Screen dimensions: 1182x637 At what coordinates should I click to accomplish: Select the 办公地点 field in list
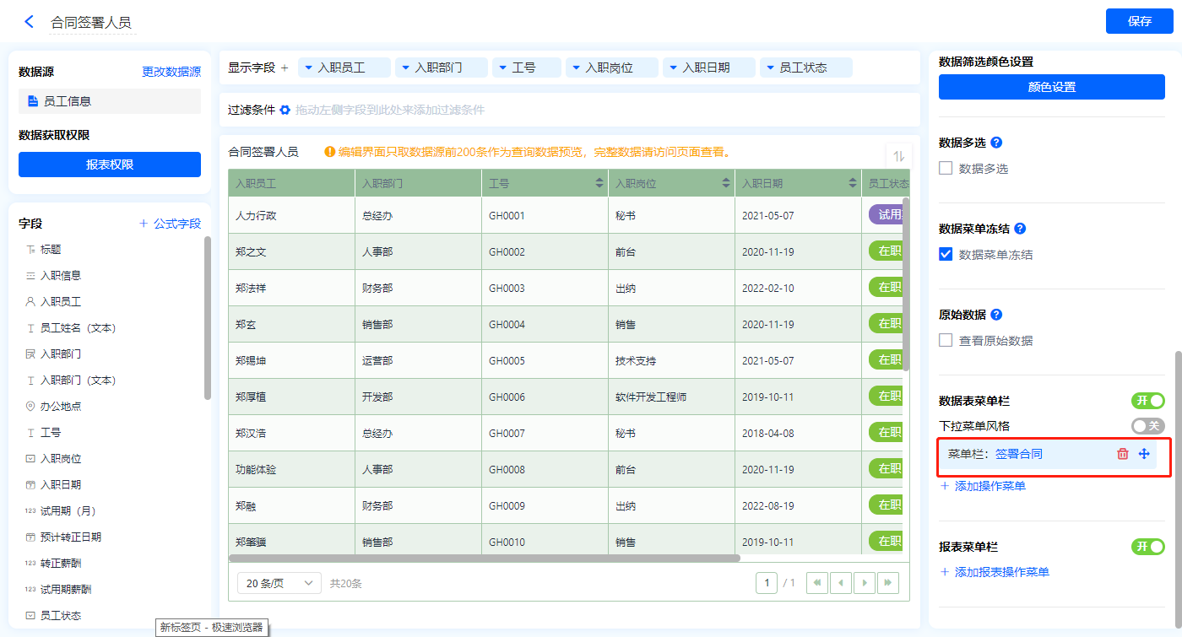pos(60,407)
